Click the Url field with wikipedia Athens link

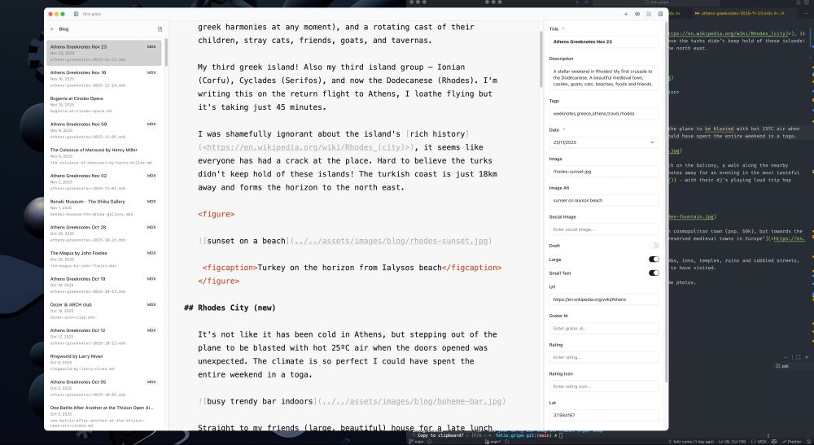[x=604, y=299]
